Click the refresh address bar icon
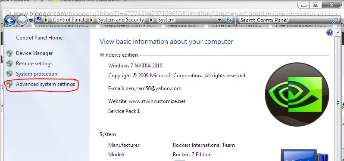The image size is (344, 161). click(x=229, y=20)
